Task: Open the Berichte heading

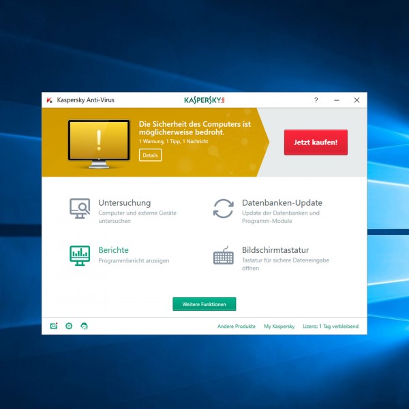Action: pos(113,250)
